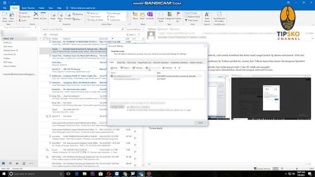The height and width of the screenshot is (177, 315).
Task: Switch to the Send / Receive ribbon tab
Action: (x=28, y=8)
